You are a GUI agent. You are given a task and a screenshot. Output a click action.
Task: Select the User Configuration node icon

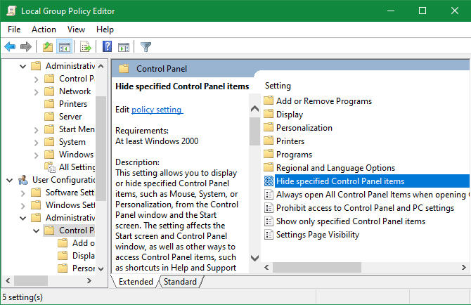(x=23, y=180)
